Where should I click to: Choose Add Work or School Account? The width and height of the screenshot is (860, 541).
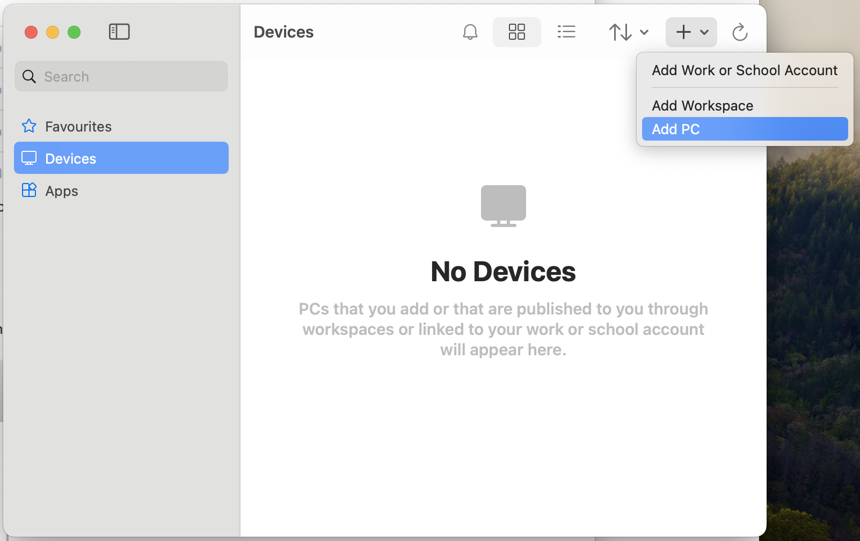pos(745,70)
